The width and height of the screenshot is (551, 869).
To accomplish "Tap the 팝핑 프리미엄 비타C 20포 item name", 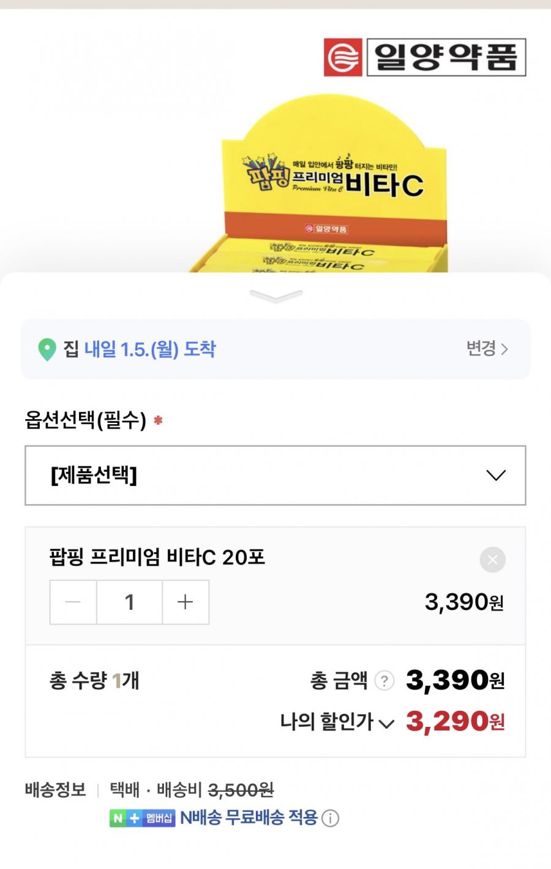I will (157, 557).
